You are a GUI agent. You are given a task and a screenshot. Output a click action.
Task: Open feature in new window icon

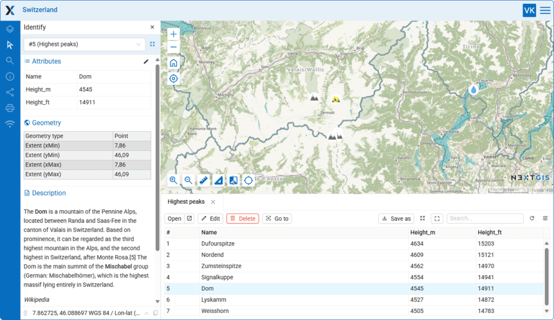[189, 218]
